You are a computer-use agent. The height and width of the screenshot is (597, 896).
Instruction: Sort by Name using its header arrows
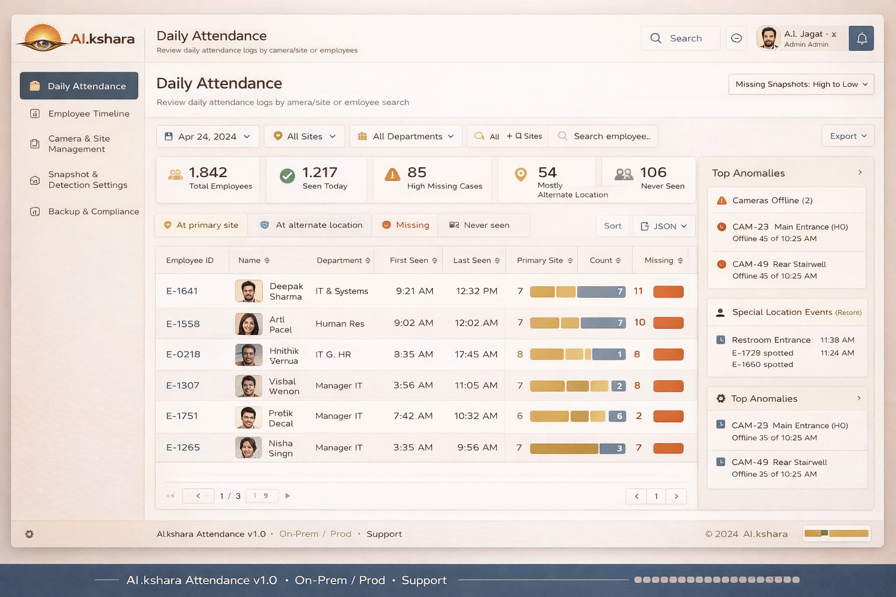pos(267,261)
